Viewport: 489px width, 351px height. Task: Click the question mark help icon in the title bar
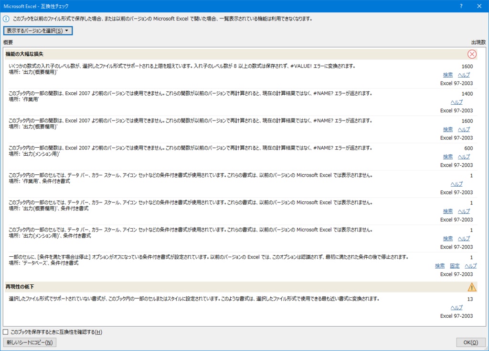tap(460, 6)
